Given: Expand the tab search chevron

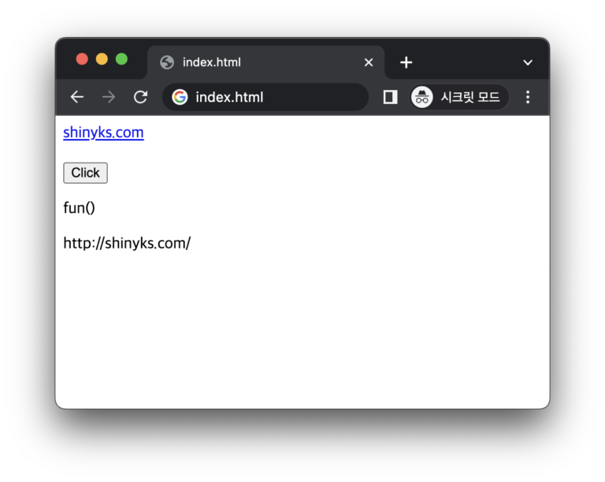Looking at the screenshot, I should click(528, 62).
